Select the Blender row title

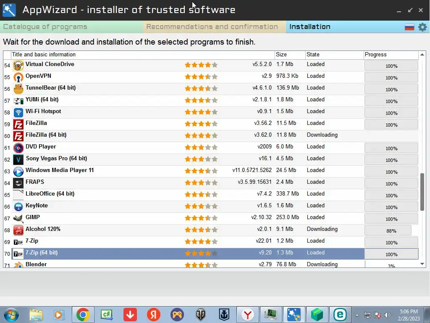[36, 264]
